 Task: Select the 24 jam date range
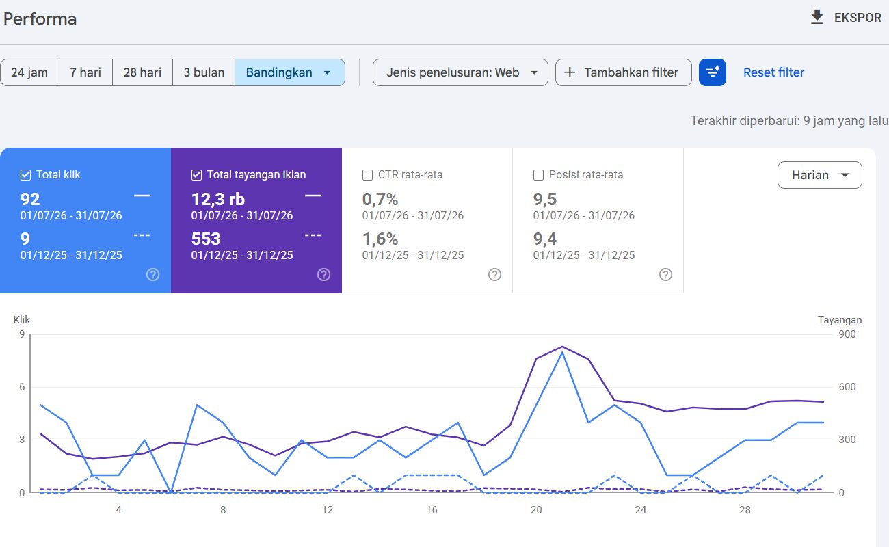[x=29, y=72]
